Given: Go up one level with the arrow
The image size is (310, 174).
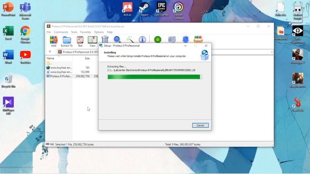Looking at the screenshot, I should [x=50, y=52].
